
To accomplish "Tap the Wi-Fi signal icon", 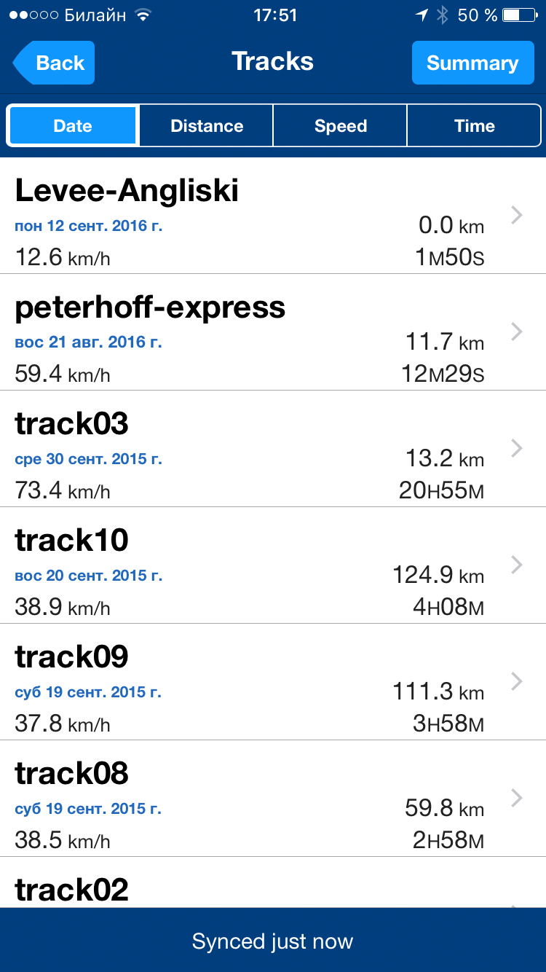I will 143,15.
